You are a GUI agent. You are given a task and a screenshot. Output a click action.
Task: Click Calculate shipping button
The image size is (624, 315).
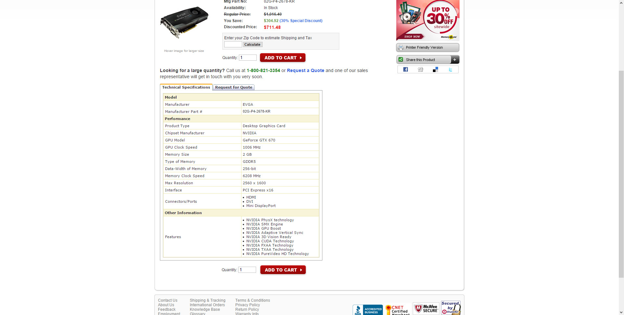click(x=253, y=44)
